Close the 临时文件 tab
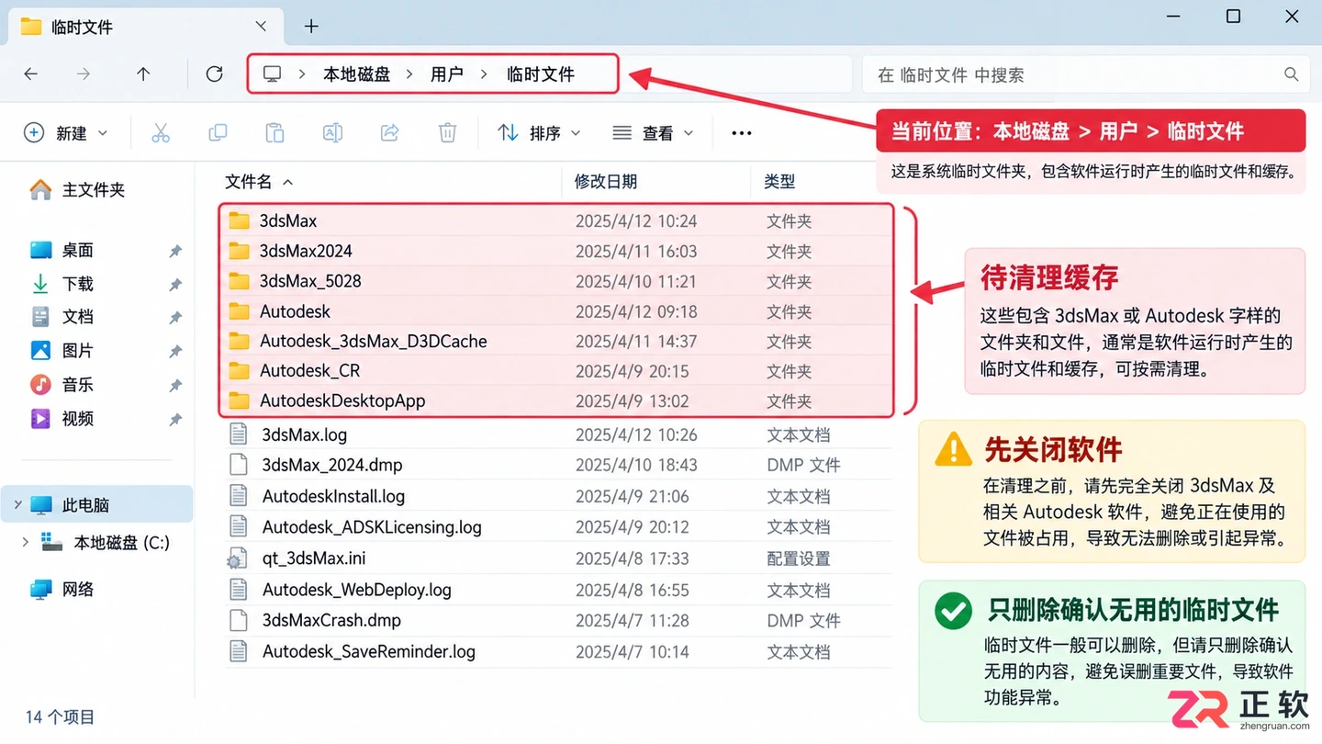 coord(262,27)
